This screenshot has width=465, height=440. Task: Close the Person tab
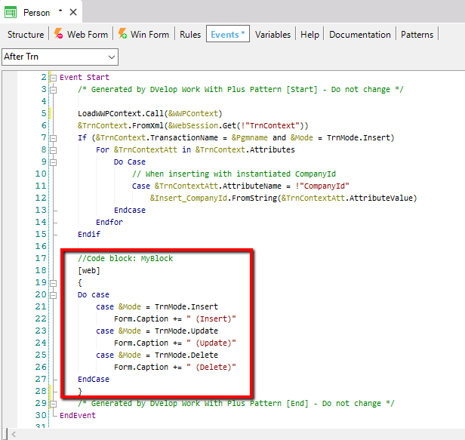pyautogui.click(x=73, y=12)
